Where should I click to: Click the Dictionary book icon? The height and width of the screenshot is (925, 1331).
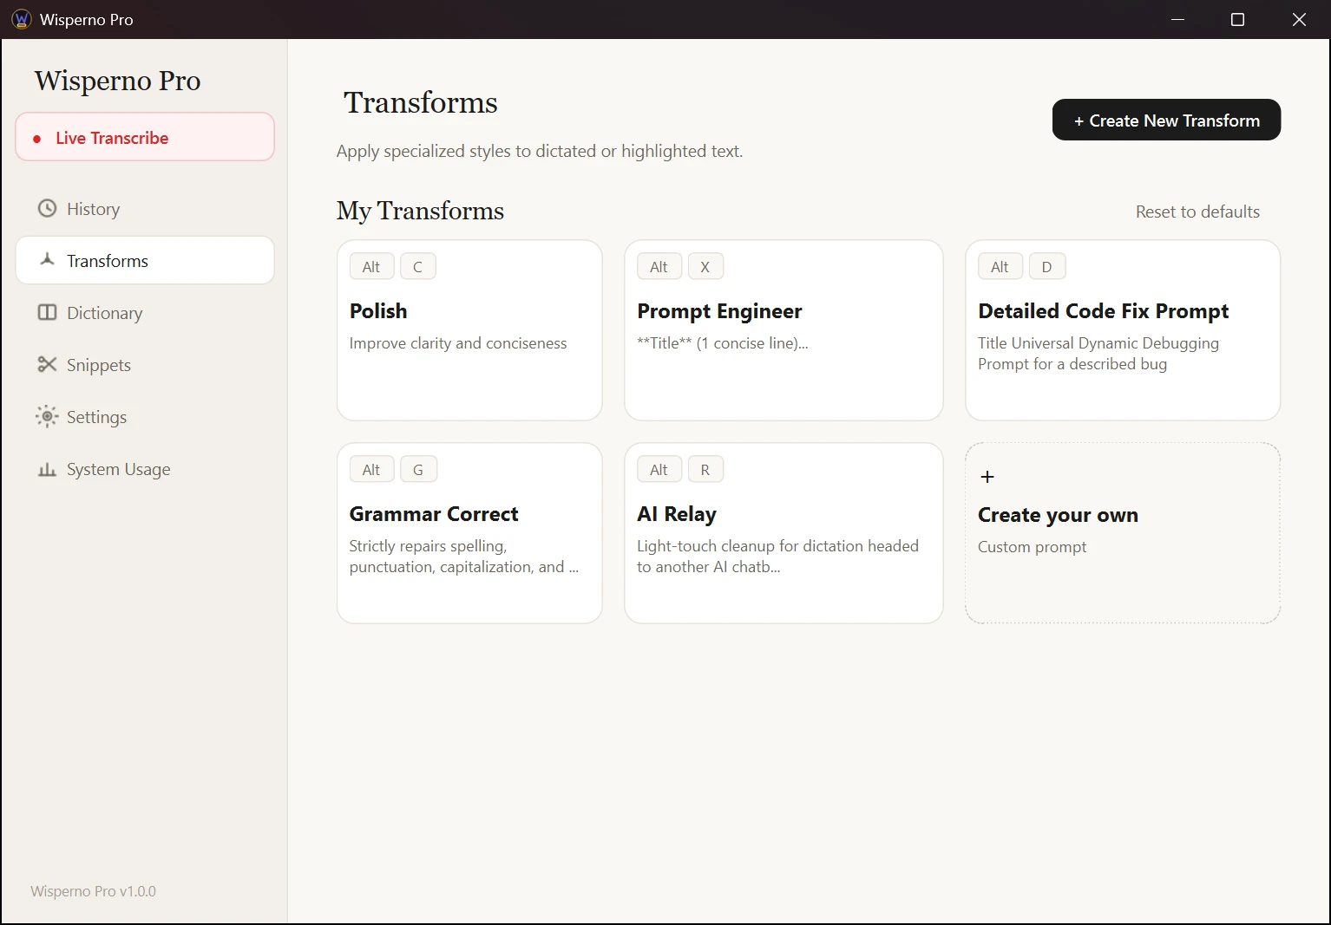coord(47,312)
